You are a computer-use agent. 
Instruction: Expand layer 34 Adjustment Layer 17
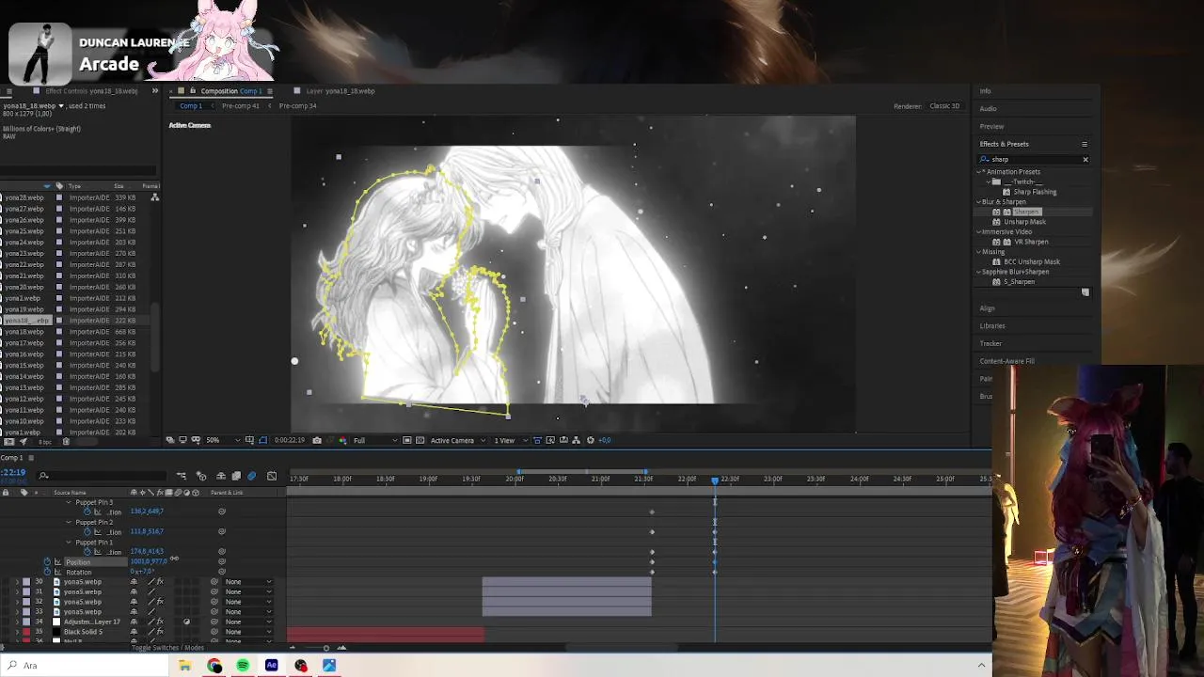pos(16,622)
